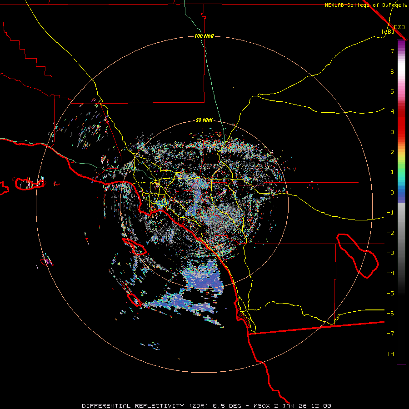Click the '7' value on the color scale

(392, 51)
